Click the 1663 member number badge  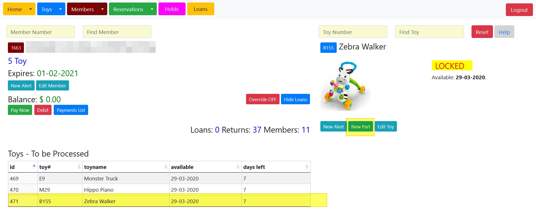pyautogui.click(x=16, y=48)
